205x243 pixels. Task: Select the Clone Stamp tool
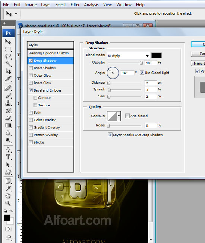click(x=8, y=103)
